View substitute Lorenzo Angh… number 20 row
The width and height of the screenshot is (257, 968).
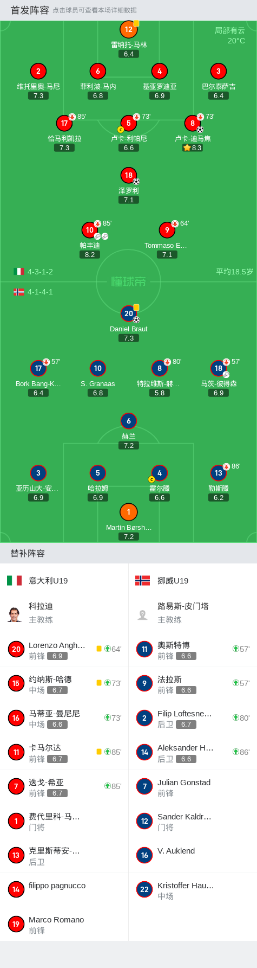pos(64,649)
